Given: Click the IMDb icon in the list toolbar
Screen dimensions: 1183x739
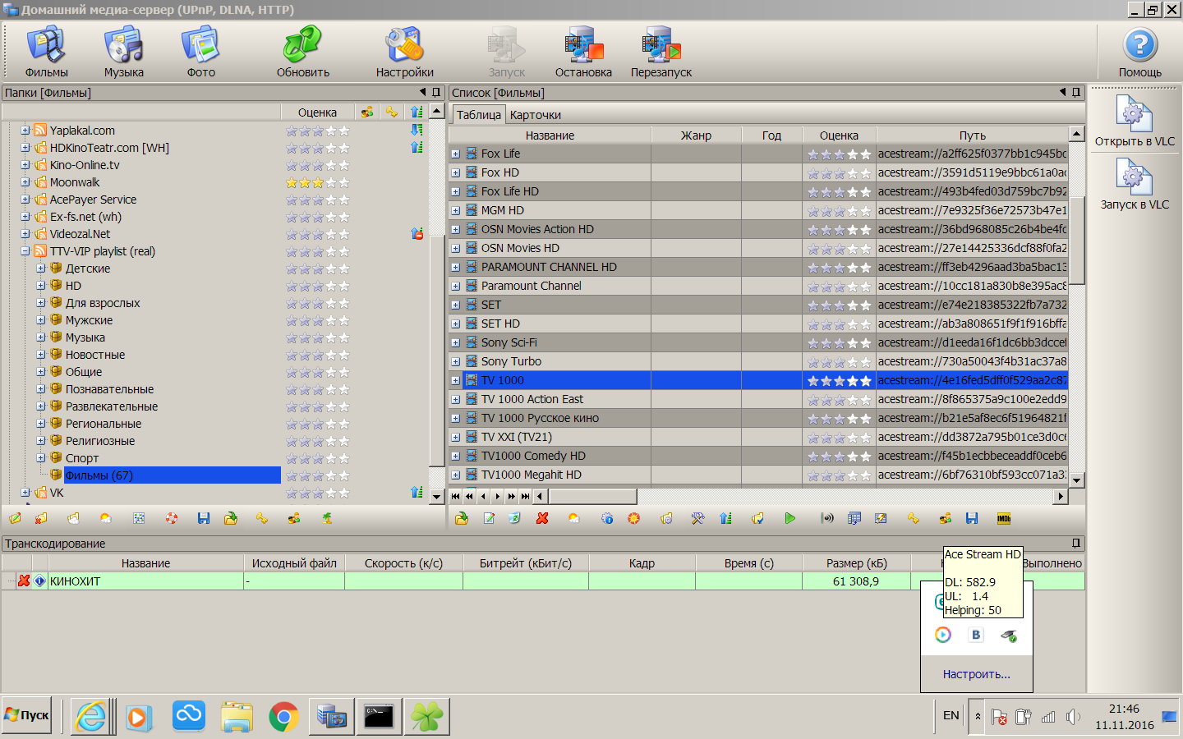Looking at the screenshot, I should (x=1003, y=518).
